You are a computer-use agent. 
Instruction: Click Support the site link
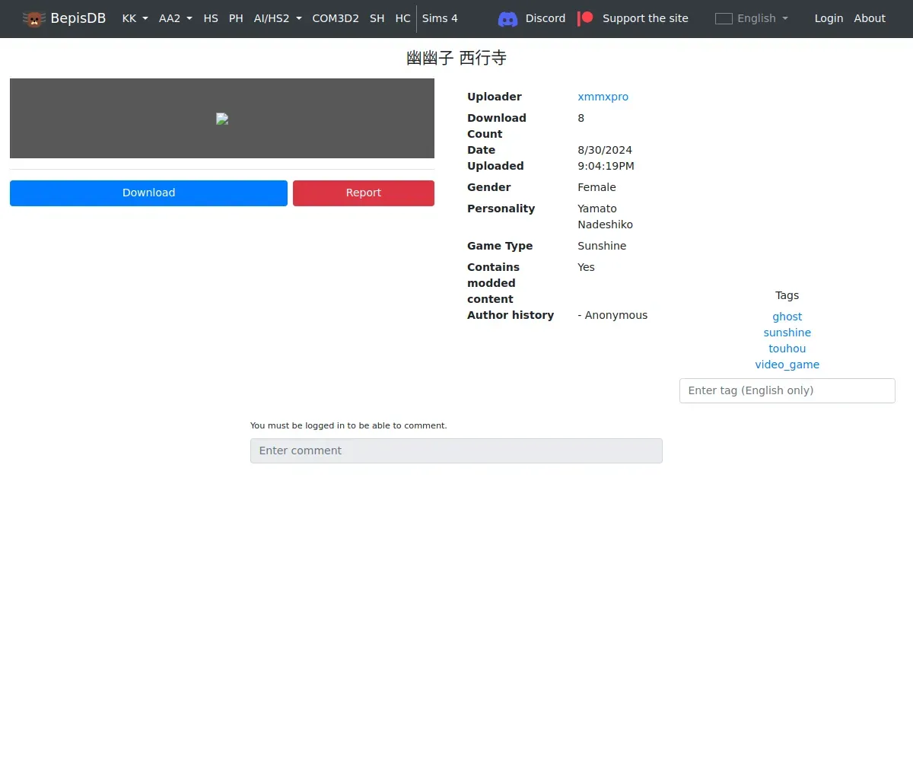tap(645, 18)
